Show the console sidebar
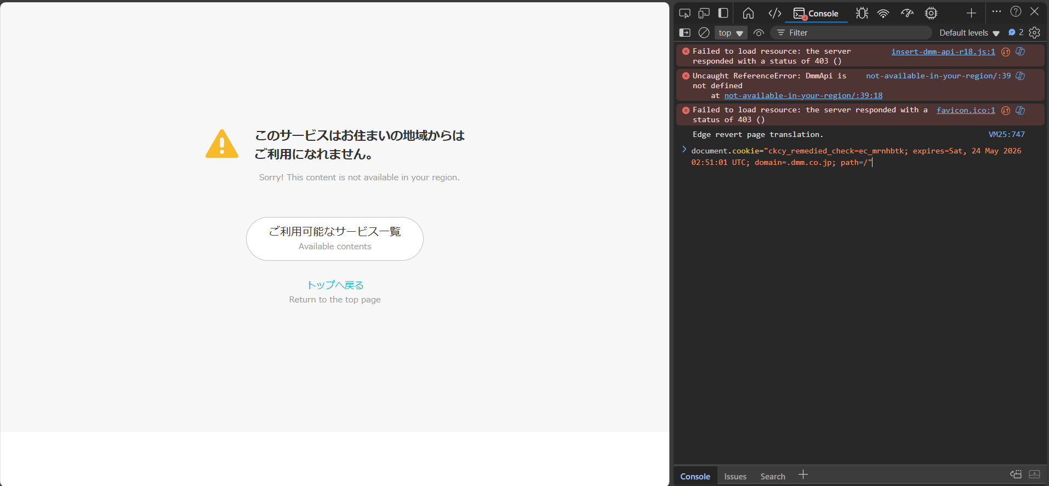Screen dimensions: 1049x486 [685, 33]
